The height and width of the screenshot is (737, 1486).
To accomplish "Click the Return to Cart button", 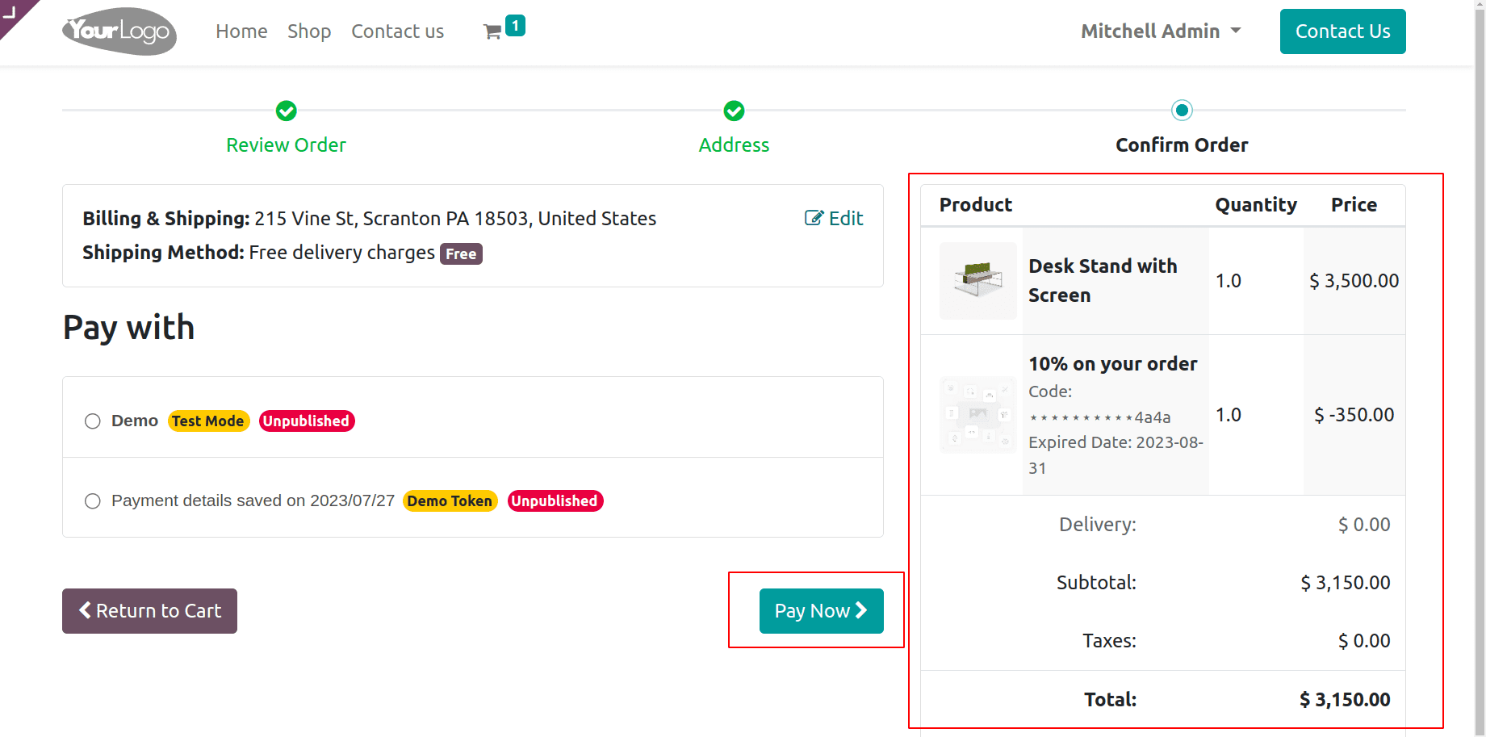I will (x=149, y=611).
